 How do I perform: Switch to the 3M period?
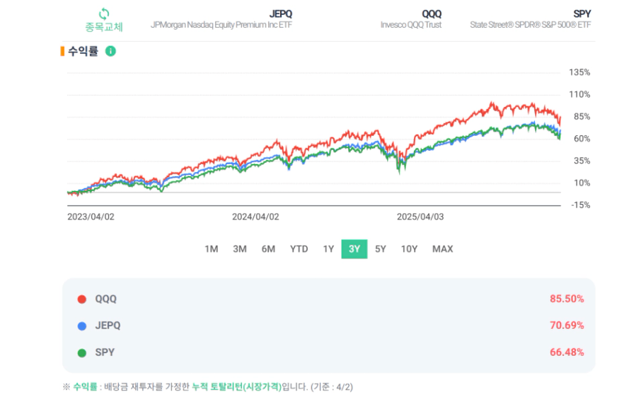(x=240, y=248)
